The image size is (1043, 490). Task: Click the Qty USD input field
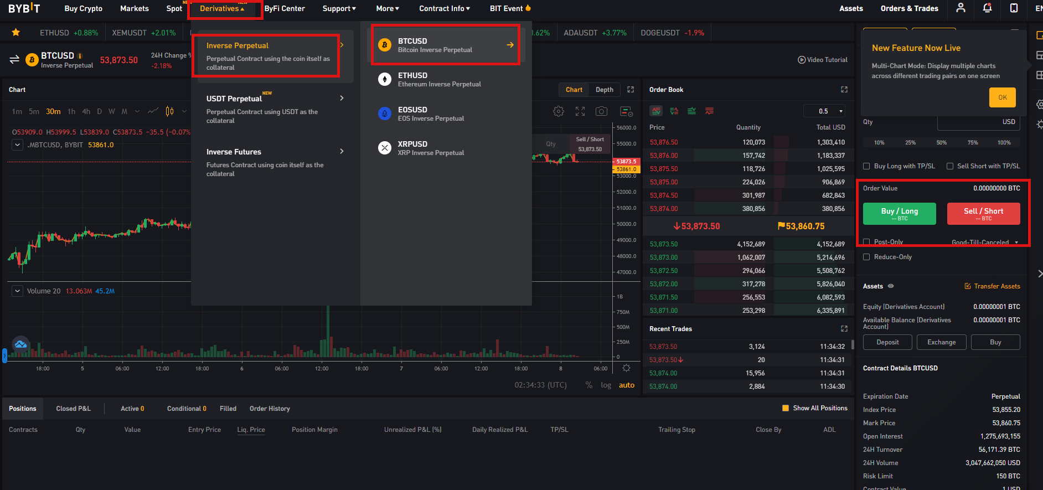978,122
